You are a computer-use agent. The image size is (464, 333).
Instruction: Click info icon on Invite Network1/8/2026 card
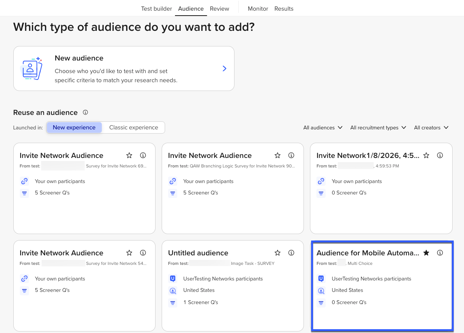[440, 155]
